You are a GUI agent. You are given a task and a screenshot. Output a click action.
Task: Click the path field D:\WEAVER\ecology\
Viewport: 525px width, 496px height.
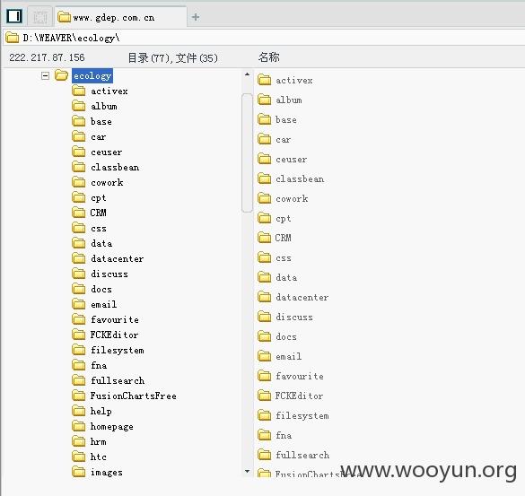[264, 38]
